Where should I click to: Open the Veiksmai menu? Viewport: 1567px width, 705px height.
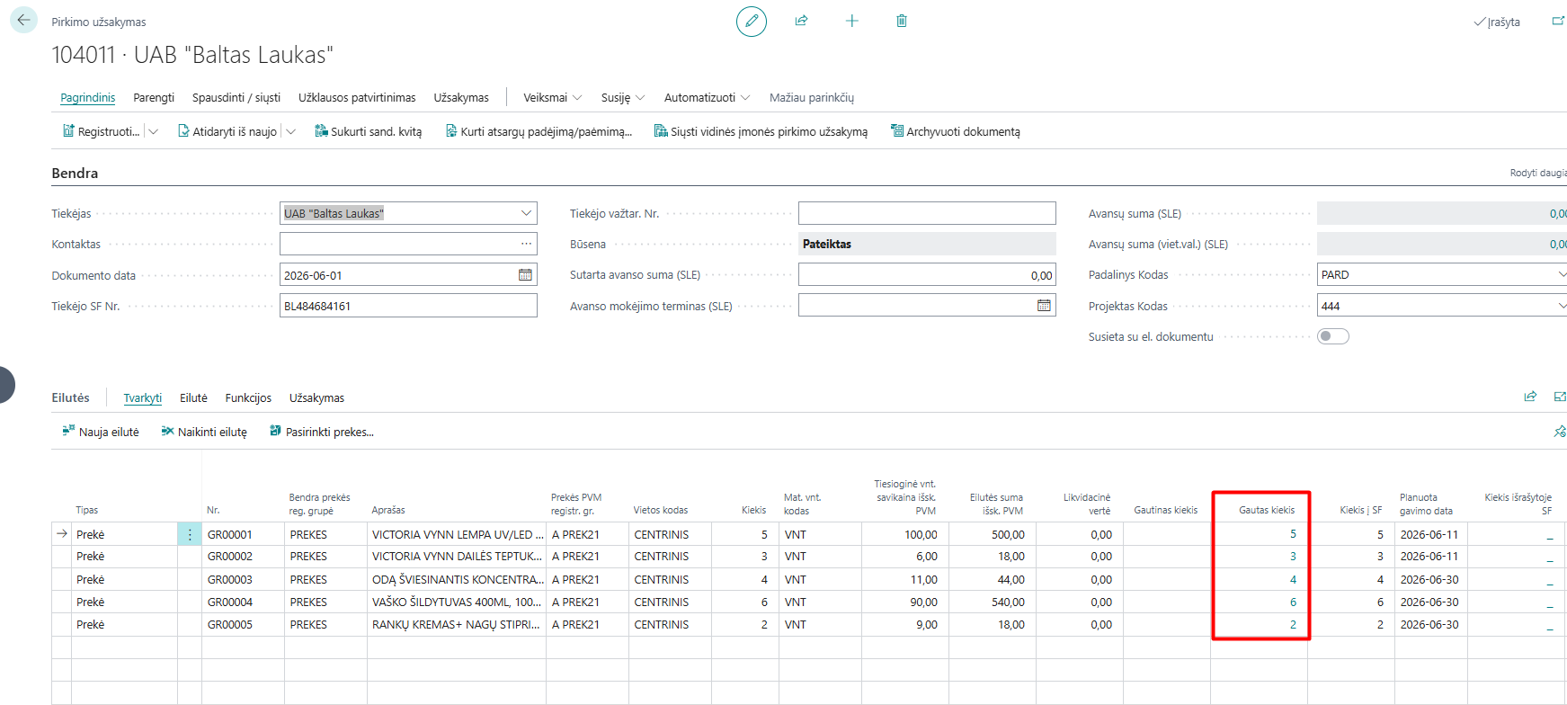tap(552, 97)
